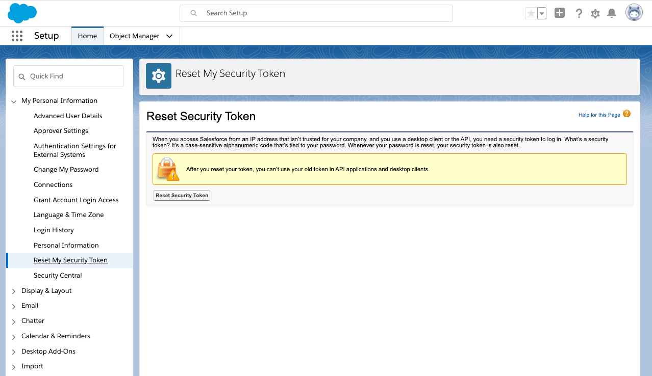This screenshot has height=376, width=652.
Task: Switch to the Object Manager tab
Action: pos(134,36)
